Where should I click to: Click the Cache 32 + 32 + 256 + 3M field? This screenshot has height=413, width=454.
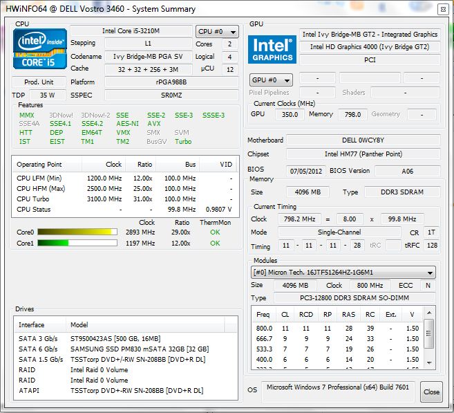click(148, 70)
